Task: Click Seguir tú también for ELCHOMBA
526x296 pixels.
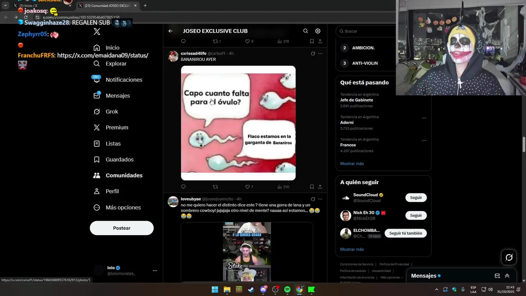Action: tap(406, 233)
